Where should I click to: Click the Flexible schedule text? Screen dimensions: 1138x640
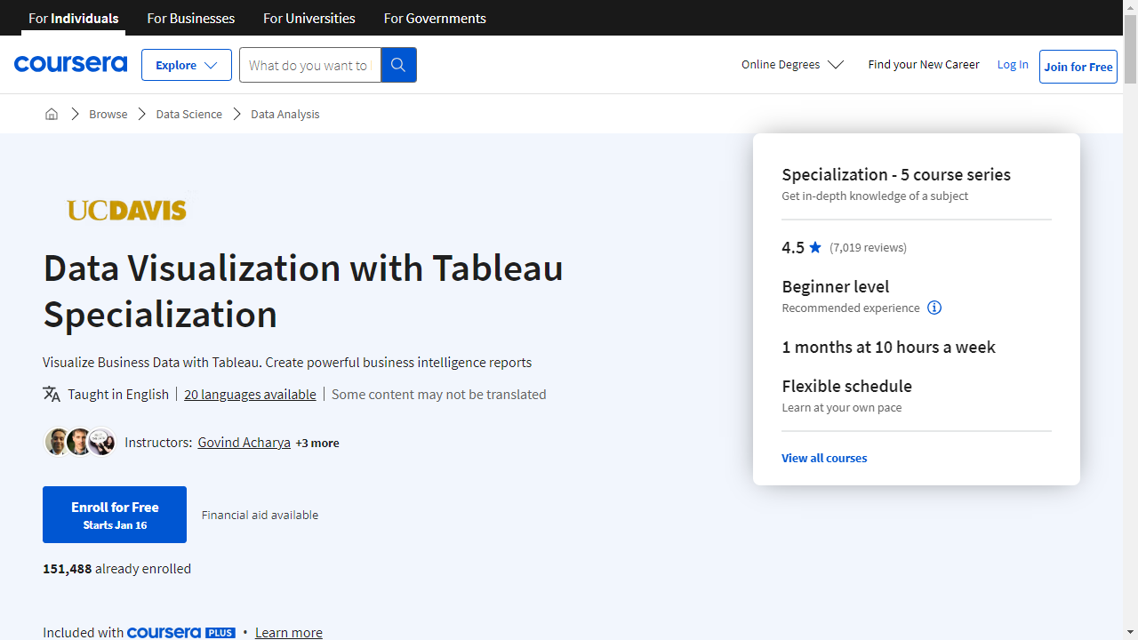[847, 386]
